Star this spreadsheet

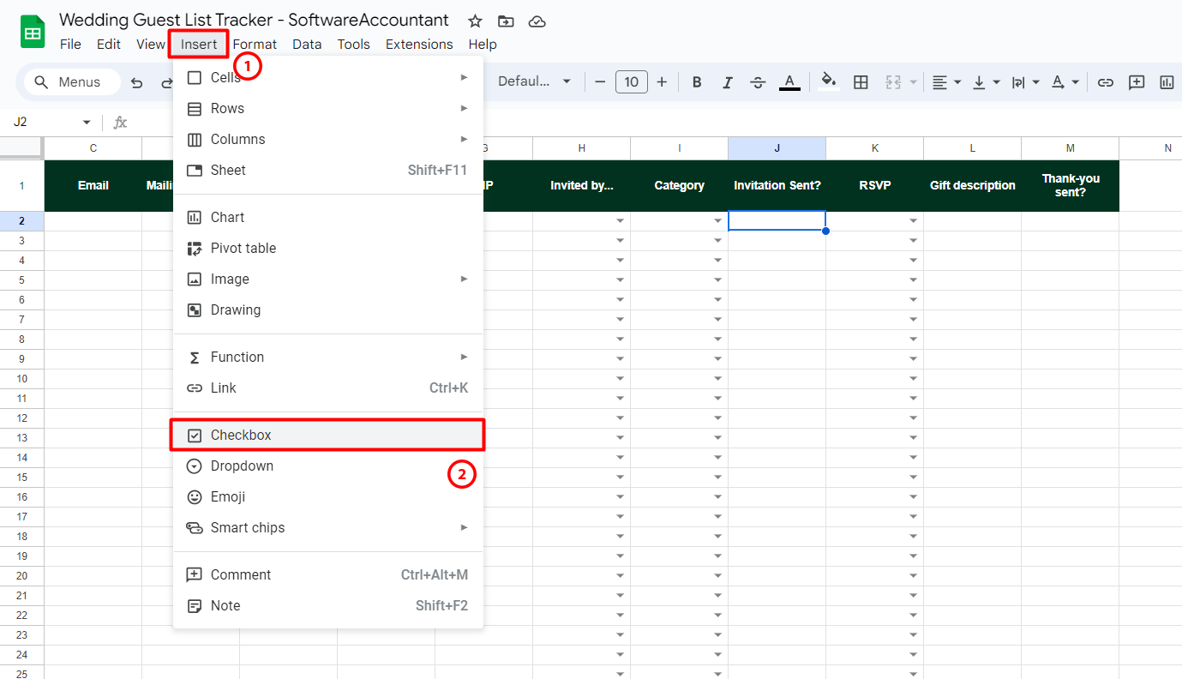475,21
